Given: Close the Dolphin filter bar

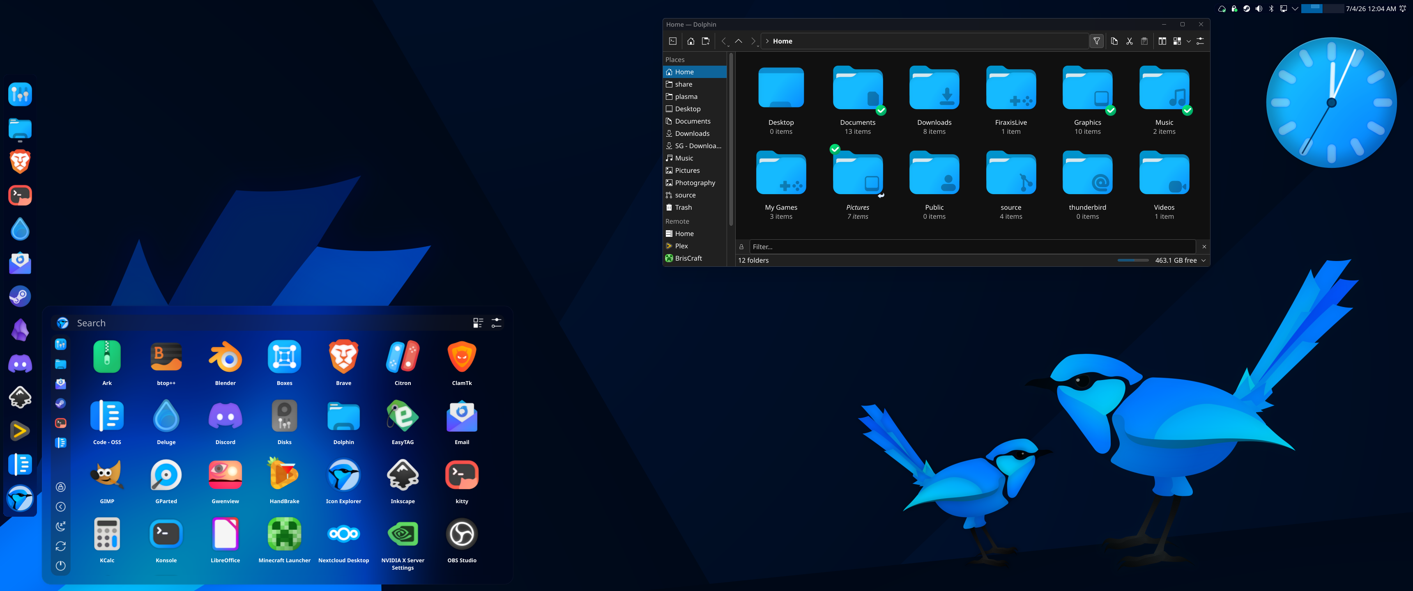Looking at the screenshot, I should [x=1204, y=247].
